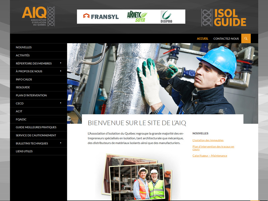Go to the Accueil menu item
Viewport: 268px width, 201px height.
[202, 39]
